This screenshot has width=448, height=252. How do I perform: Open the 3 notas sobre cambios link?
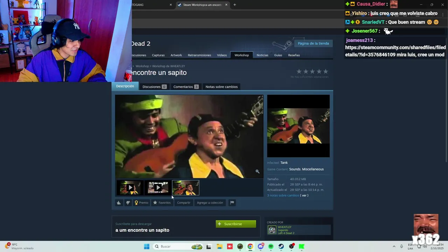[283, 196]
